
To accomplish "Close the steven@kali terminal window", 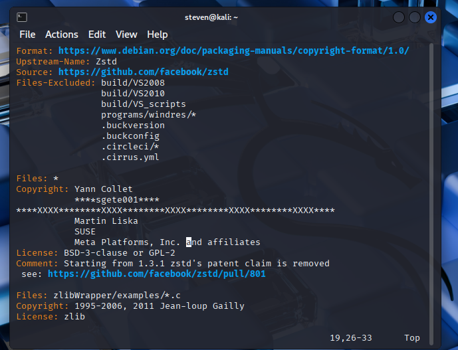I will 431,17.
